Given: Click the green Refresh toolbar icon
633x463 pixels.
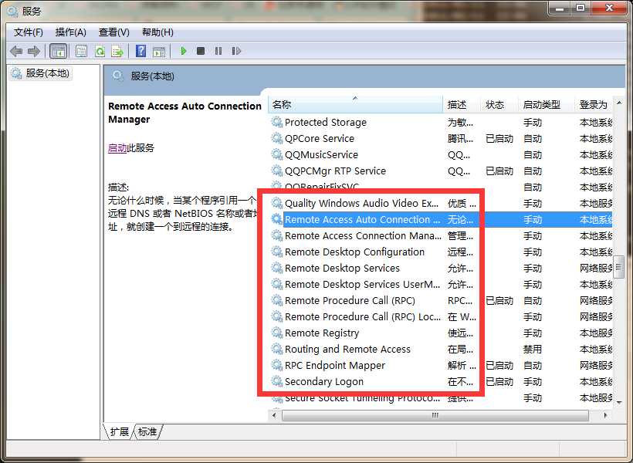Looking at the screenshot, I should click(x=100, y=51).
